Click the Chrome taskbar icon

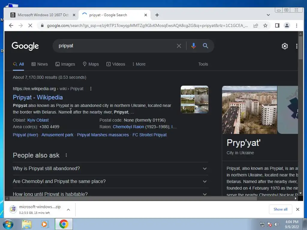(64, 224)
